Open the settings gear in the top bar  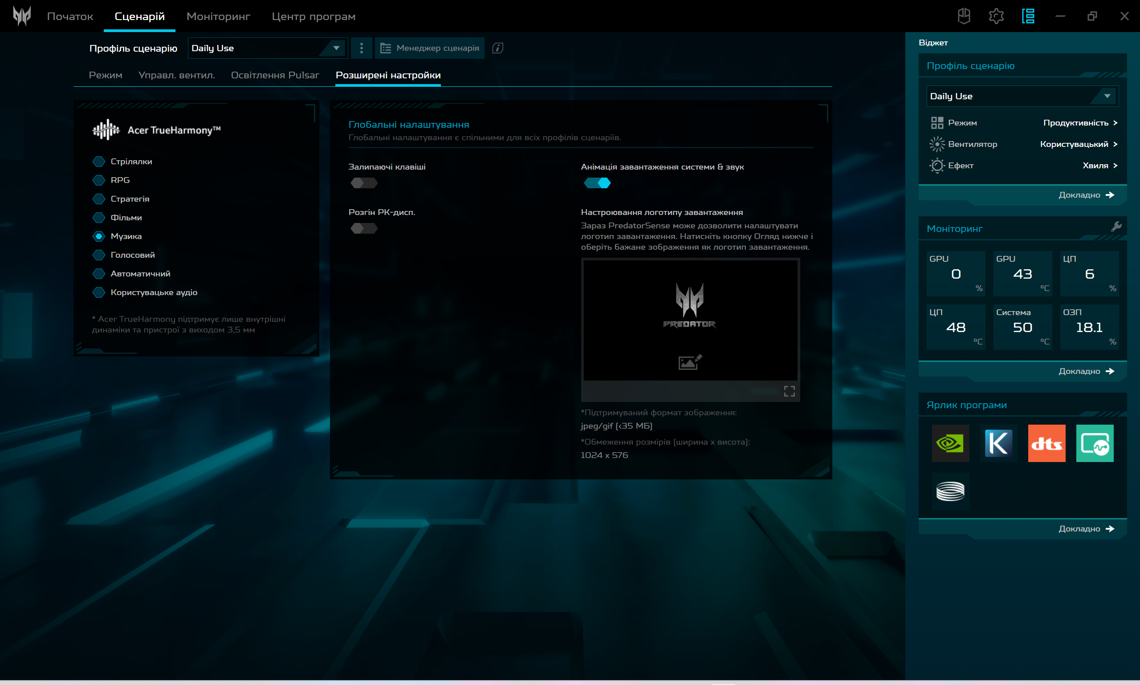pos(996,16)
